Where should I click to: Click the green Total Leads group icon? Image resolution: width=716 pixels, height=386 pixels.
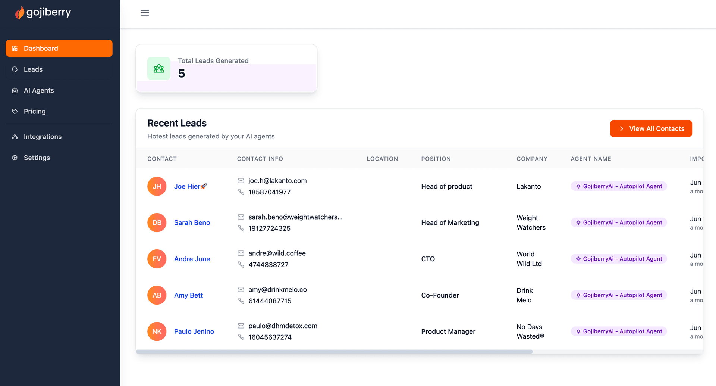point(159,68)
